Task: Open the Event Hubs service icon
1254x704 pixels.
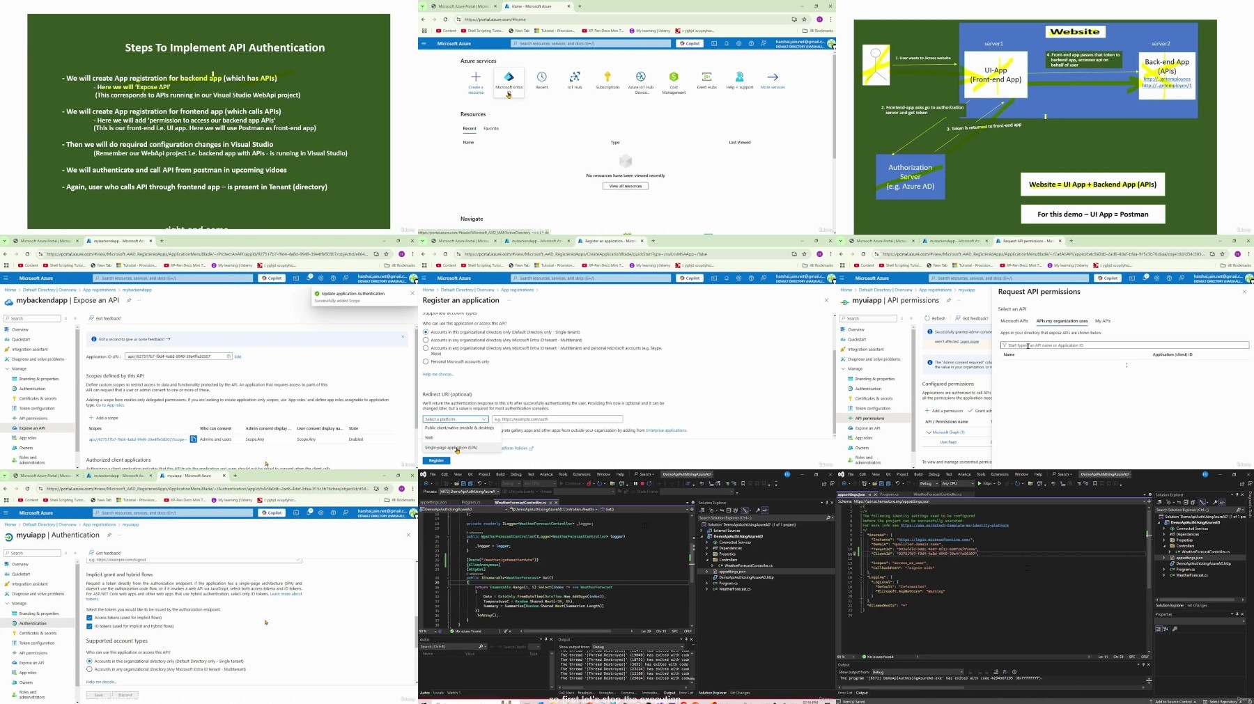Action: point(706,77)
